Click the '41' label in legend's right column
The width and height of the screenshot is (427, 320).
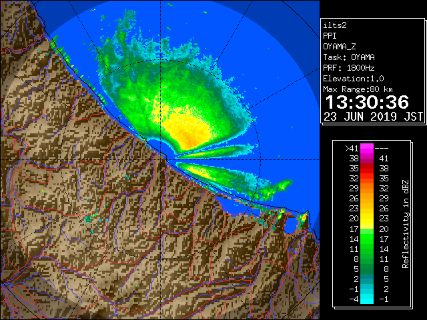click(384, 159)
